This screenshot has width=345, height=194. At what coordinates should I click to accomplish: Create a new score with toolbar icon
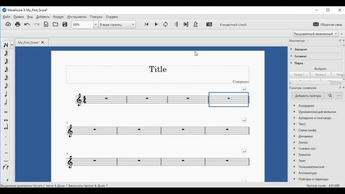click(46, 24)
